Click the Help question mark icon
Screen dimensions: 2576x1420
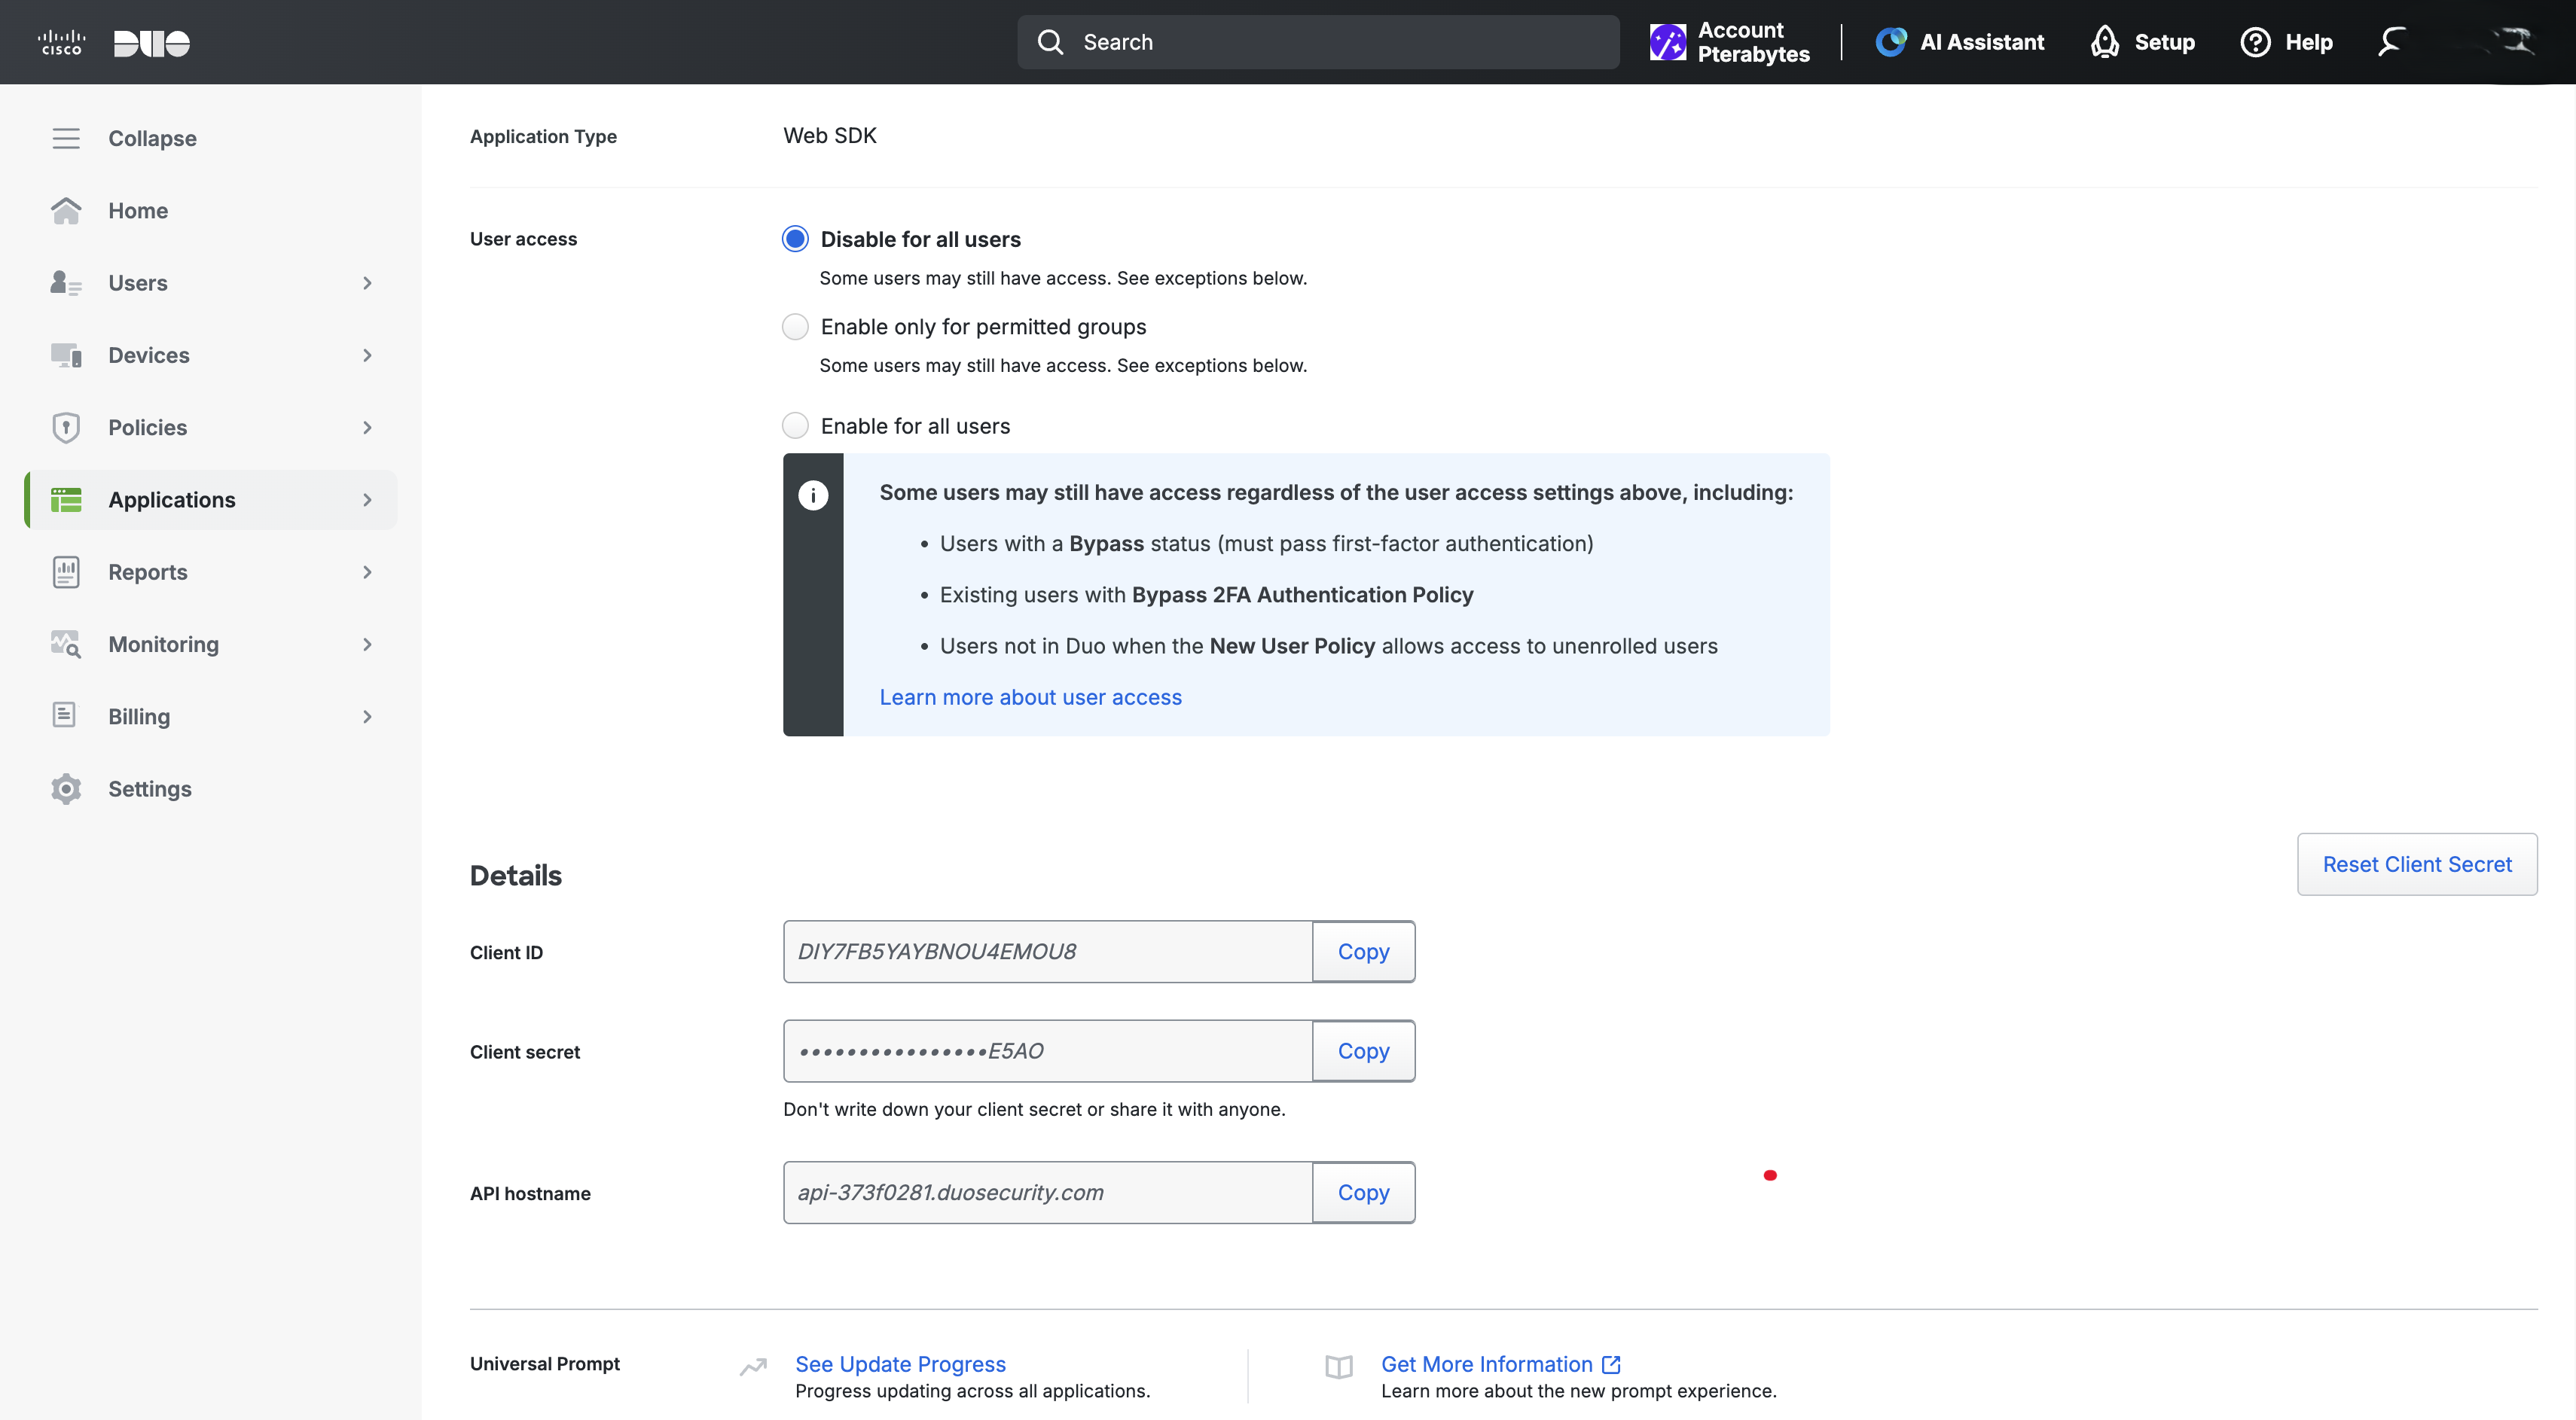pos(2255,42)
